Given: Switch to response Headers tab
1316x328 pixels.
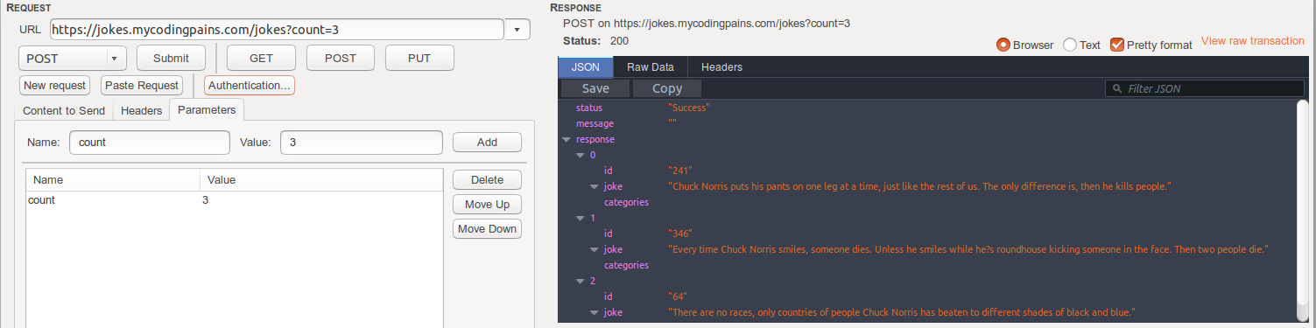Looking at the screenshot, I should (721, 66).
